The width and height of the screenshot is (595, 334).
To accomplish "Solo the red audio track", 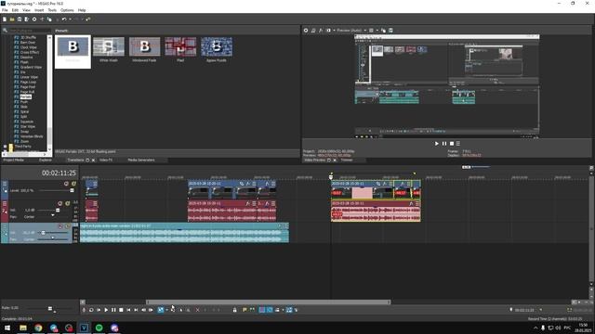I will pyautogui.click(x=67, y=204).
